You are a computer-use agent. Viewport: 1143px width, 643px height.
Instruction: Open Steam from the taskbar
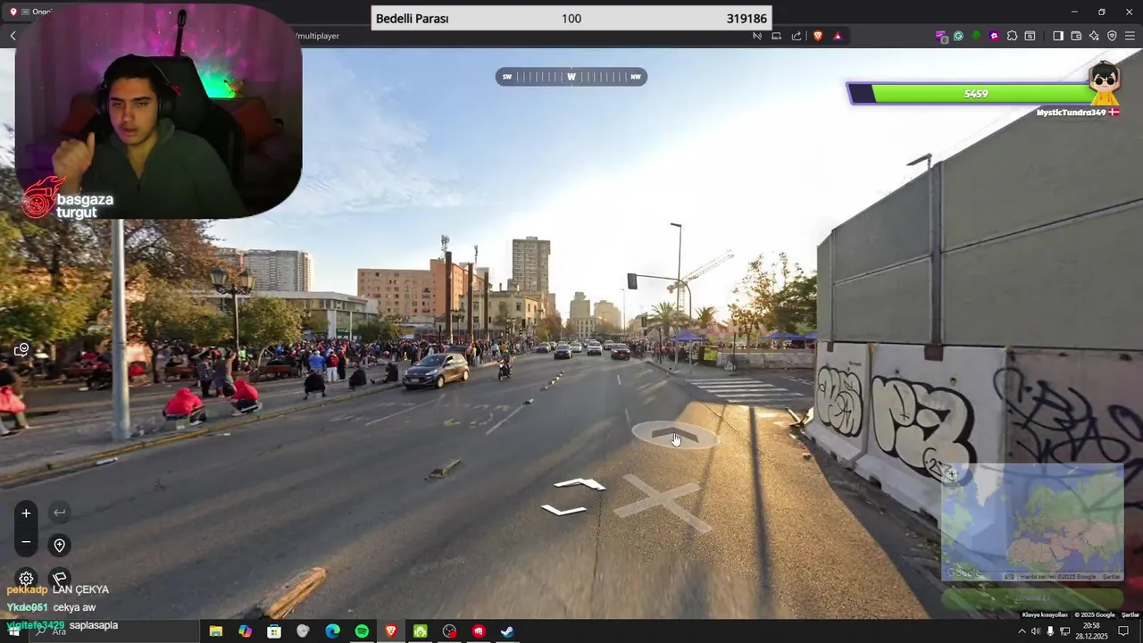[507, 631]
